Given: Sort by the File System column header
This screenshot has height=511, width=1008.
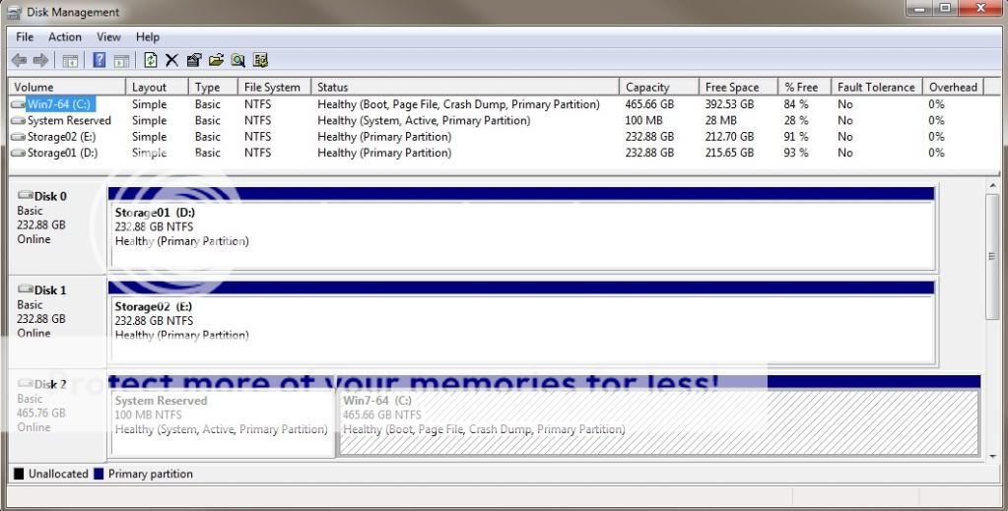Looking at the screenshot, I should (274, 87).
